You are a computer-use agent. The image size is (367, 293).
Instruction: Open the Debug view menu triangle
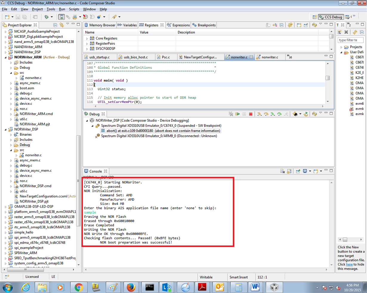point(320,113)
